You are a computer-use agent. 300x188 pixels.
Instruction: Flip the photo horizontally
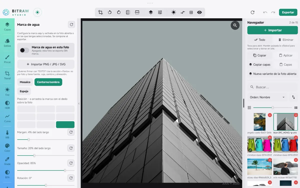pyautogui.click(x=128, y=12)
